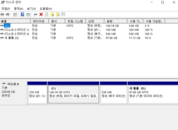
Task: Click the 디스크 0 disk icon
Action: point(4,83)
